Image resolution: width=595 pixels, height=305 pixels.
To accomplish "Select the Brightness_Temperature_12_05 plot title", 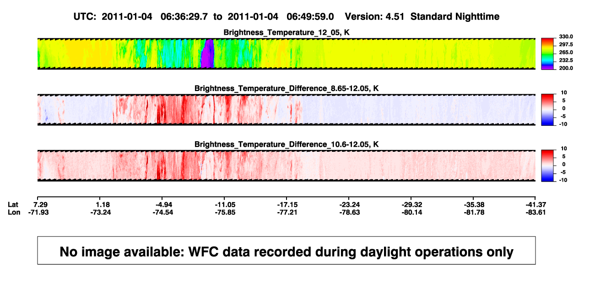I will 287,32.
